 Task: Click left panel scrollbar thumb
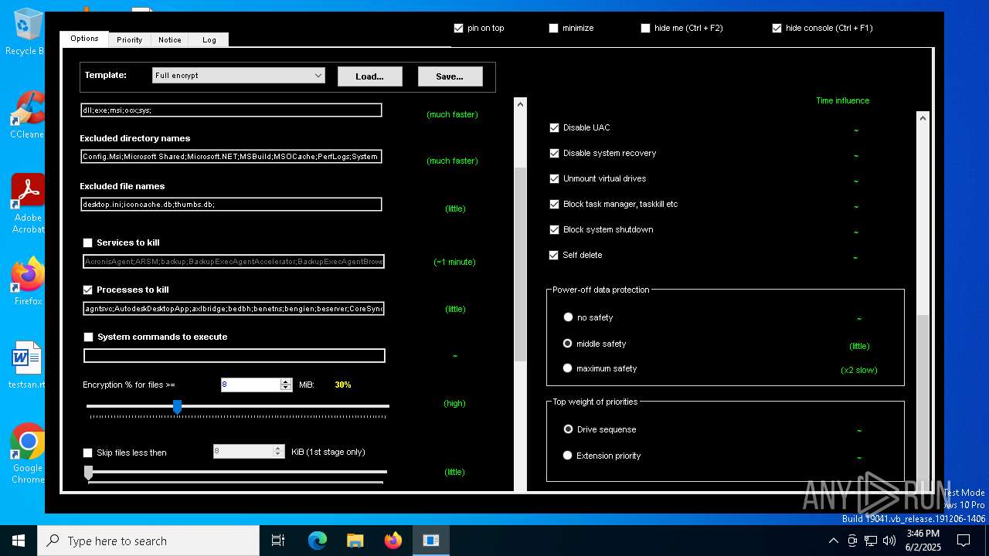coord(520,264)
